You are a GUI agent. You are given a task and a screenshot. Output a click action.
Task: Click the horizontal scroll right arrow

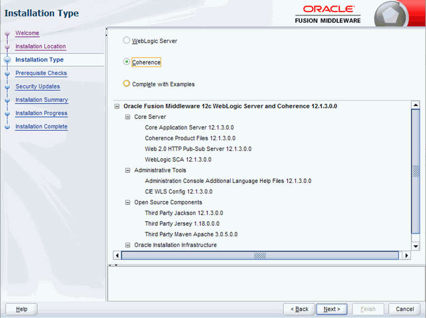point(407,256)
